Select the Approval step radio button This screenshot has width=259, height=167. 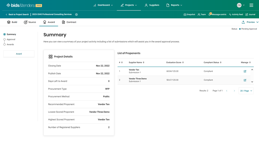pyautogui.click(x=4, y=39)
